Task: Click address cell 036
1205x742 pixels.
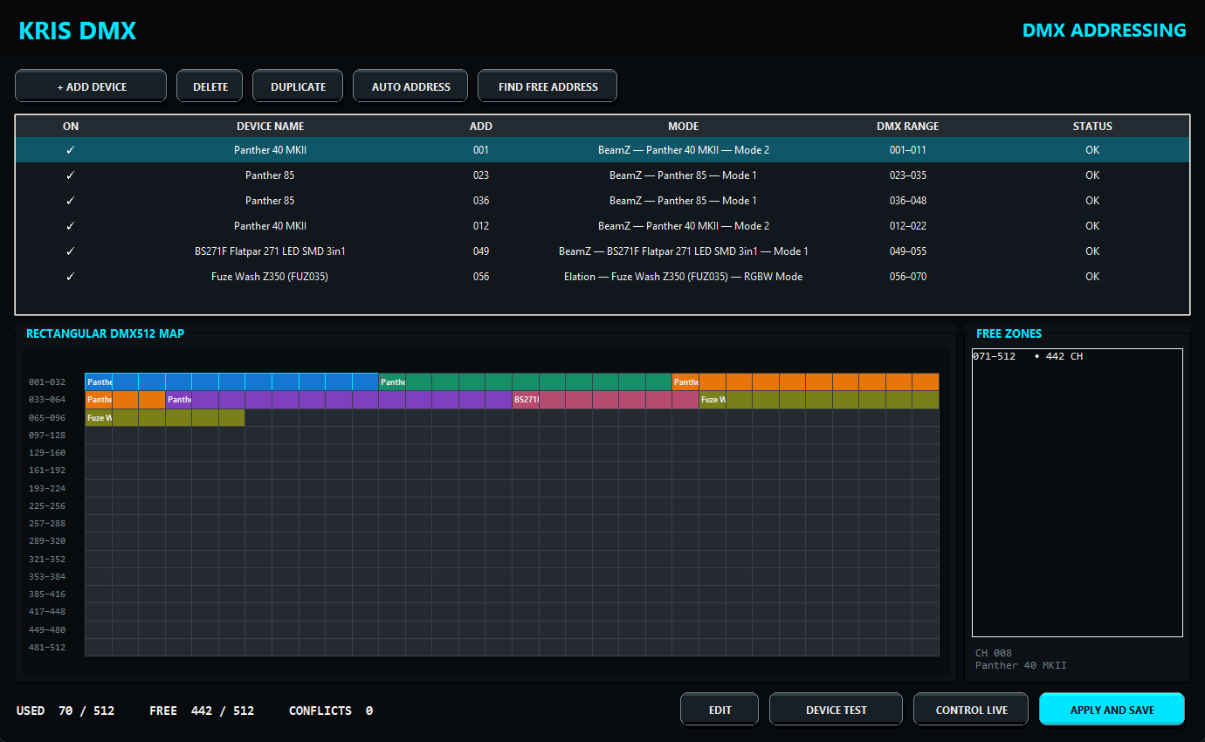Action: [481, 201]
